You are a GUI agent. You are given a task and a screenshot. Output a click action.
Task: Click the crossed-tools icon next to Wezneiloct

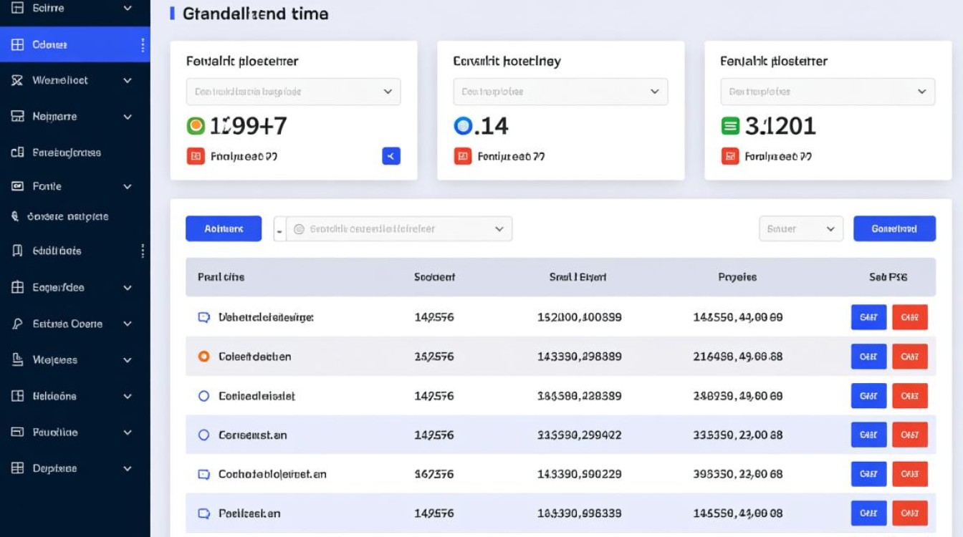[18, 80]
